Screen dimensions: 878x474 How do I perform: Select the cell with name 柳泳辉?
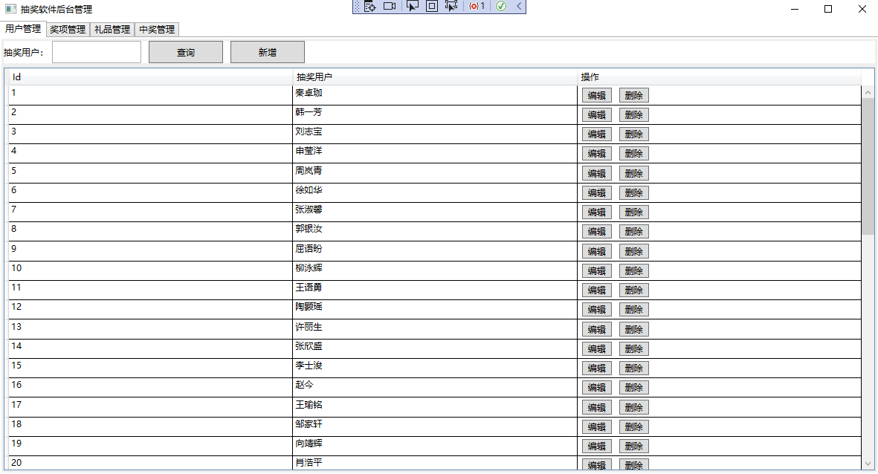(434, 271)
